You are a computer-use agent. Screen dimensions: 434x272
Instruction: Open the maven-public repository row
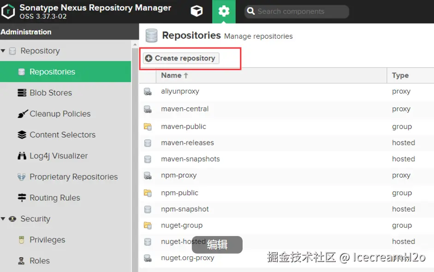(286, 126)
